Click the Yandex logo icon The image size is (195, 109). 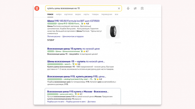[37, 8]
